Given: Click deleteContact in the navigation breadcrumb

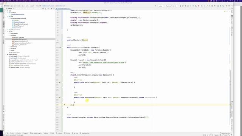Looking at the screenshot, I should tap(60, 6).
